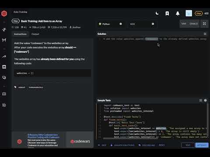Open notifications bell icon
The image size is (210, 157).
click(178, 14)
